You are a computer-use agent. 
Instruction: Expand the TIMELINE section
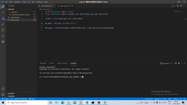coord(21,96)
